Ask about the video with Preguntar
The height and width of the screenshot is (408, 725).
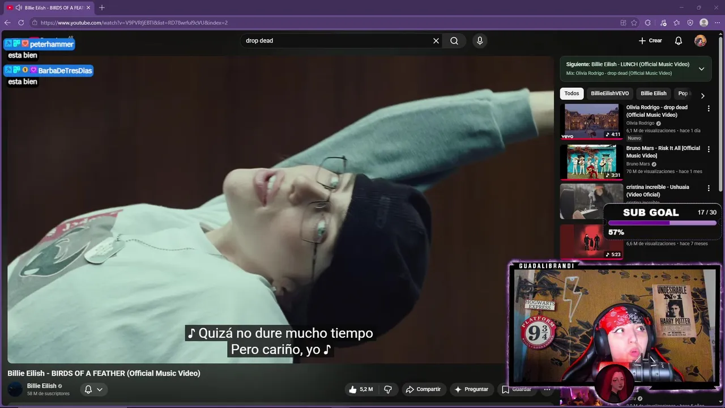[x=471, y=389]
